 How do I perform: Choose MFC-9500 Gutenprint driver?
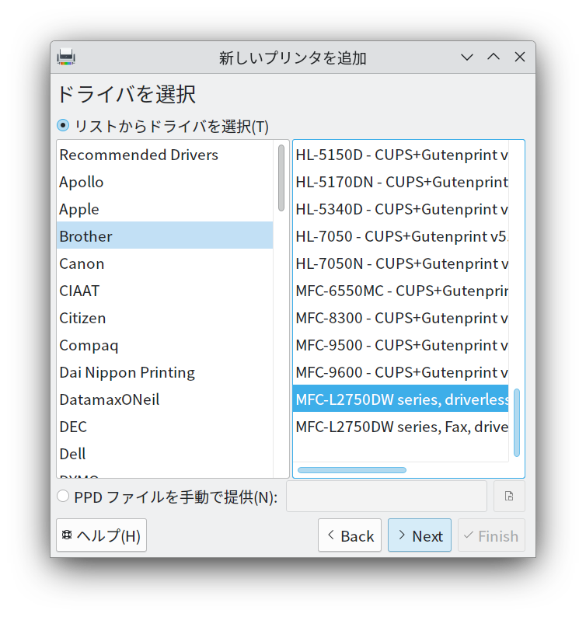[x=400, y=345]
